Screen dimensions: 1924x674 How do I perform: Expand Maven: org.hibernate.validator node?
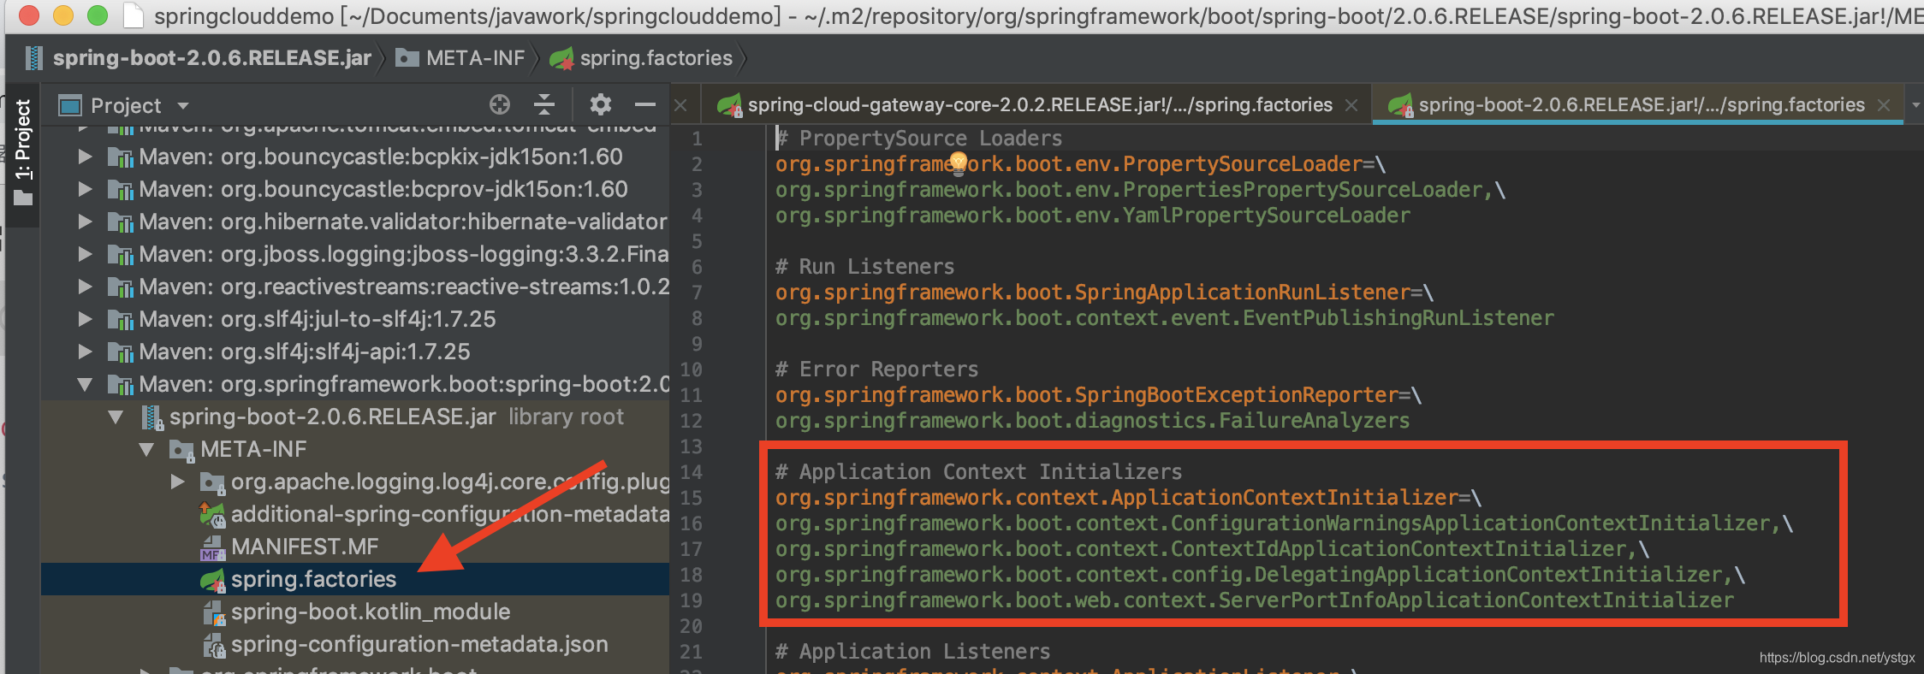click(85, 222)
